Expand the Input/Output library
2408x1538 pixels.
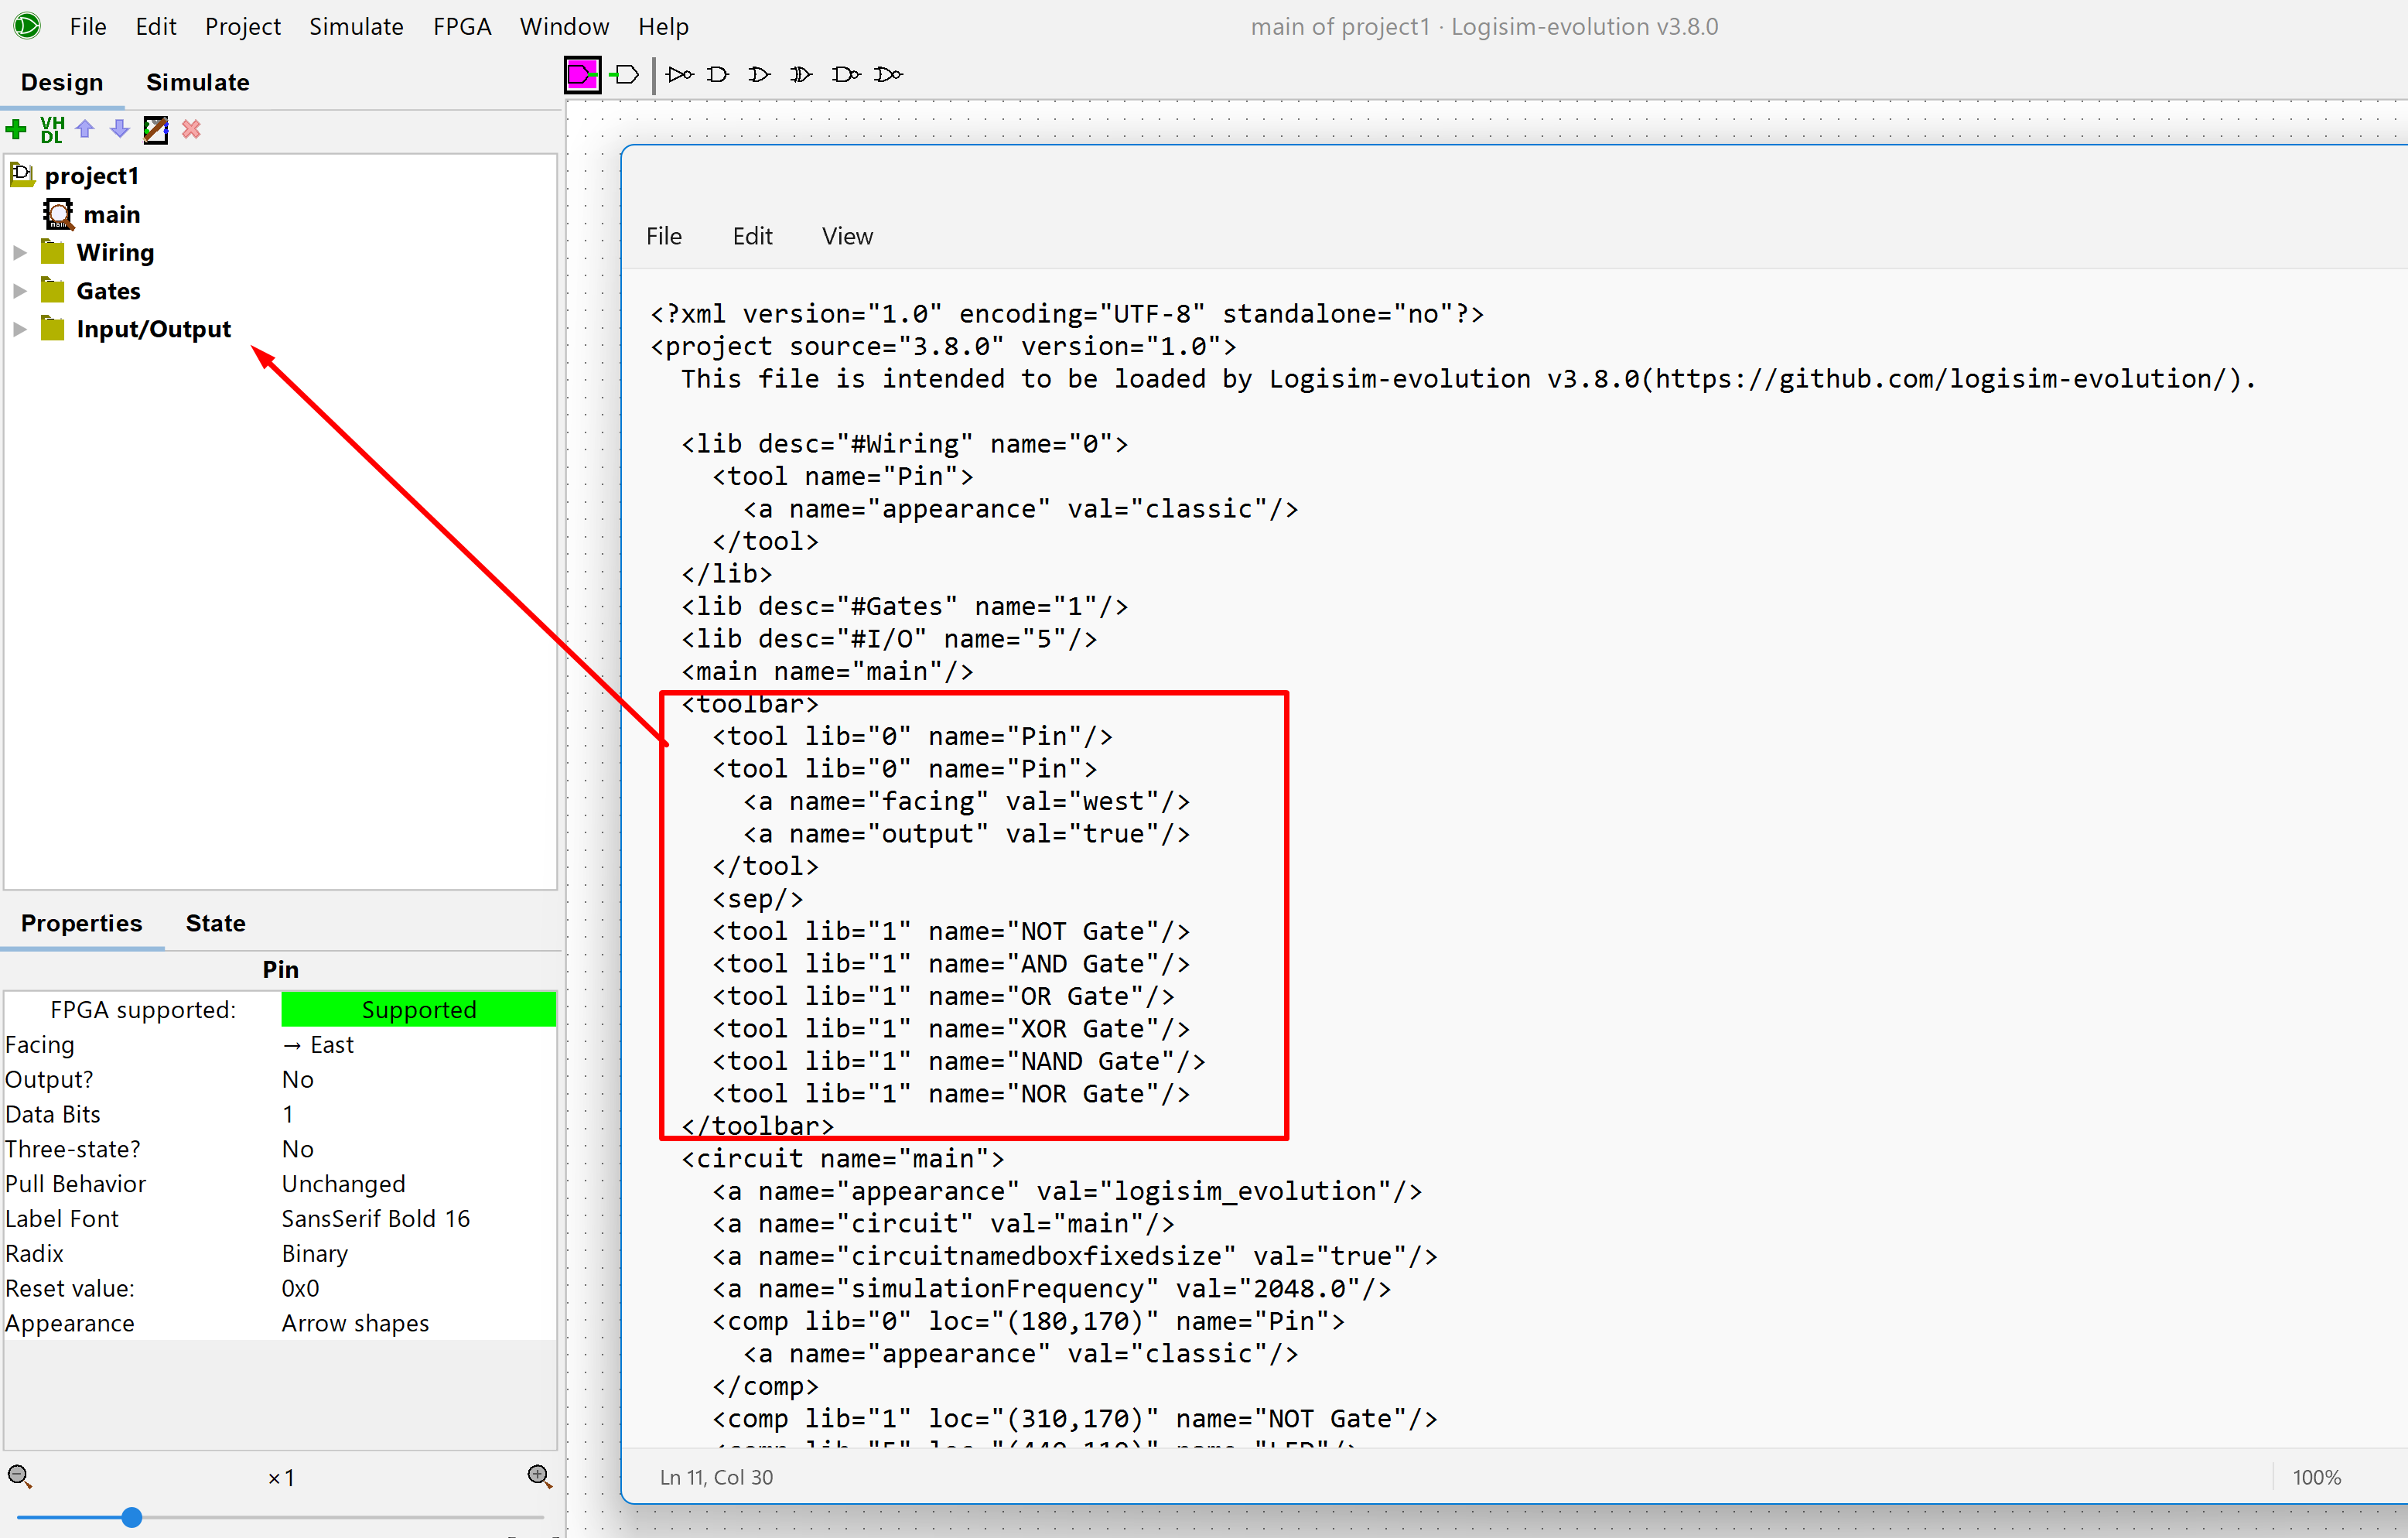(19, 329)
